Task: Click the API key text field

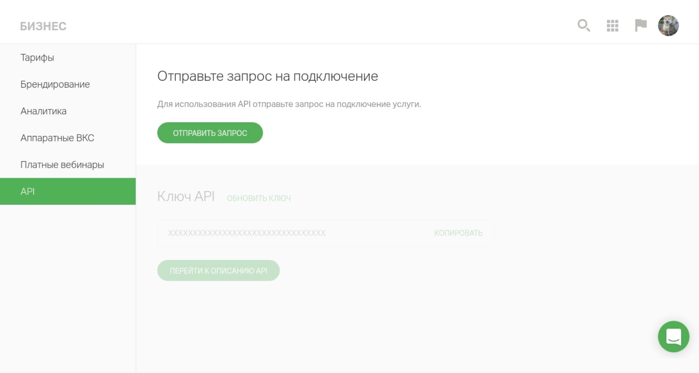Action: [285, 233]
